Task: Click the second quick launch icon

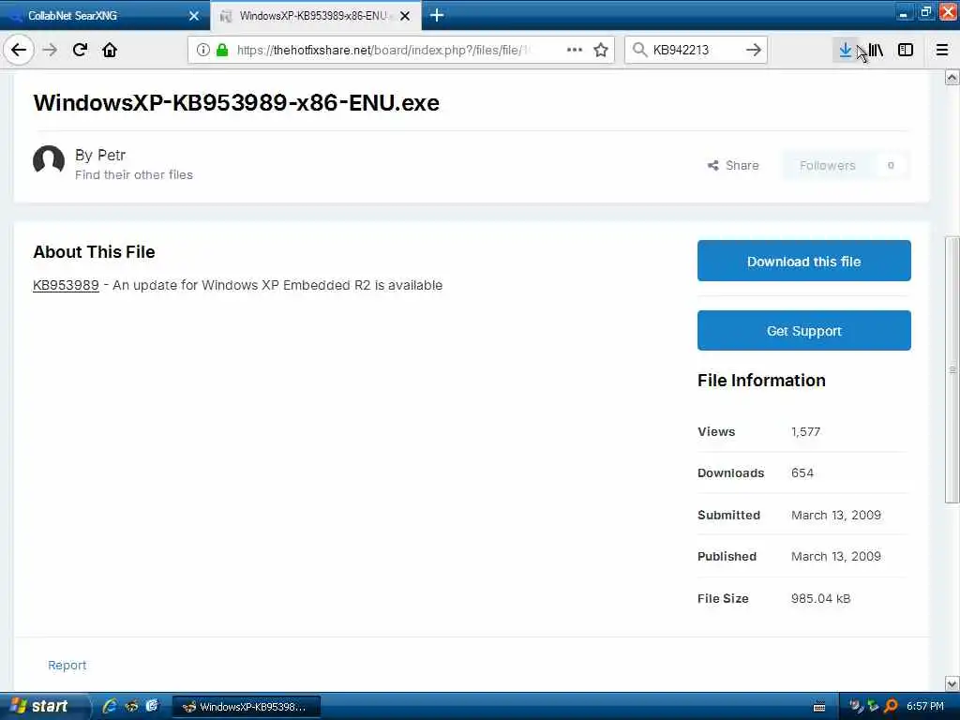Action: [x=131, y=707]
